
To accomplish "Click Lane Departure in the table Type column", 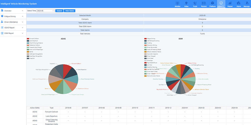I will (51, 116).
